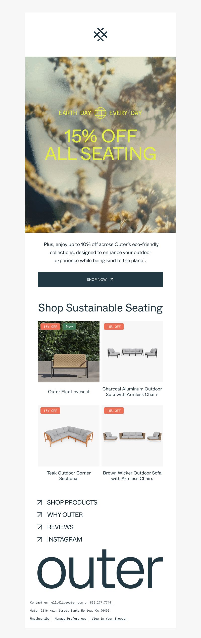
Task: Click the arrow icon beside SHOP PRODUCTS
Action: tap(40, 502)
